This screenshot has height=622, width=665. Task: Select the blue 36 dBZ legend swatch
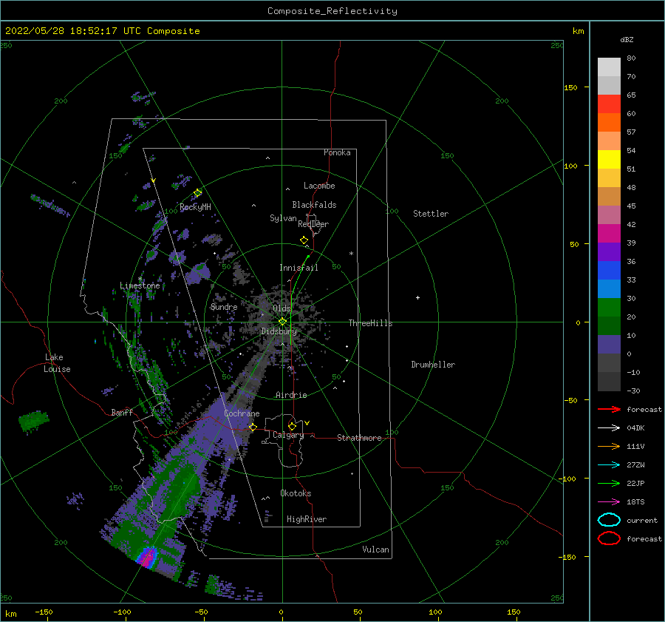(x=609, y=270)
